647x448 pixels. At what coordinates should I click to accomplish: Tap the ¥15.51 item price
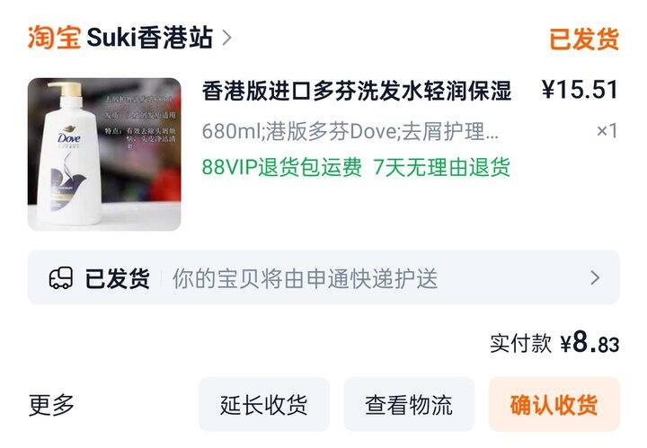coord(580,90)
